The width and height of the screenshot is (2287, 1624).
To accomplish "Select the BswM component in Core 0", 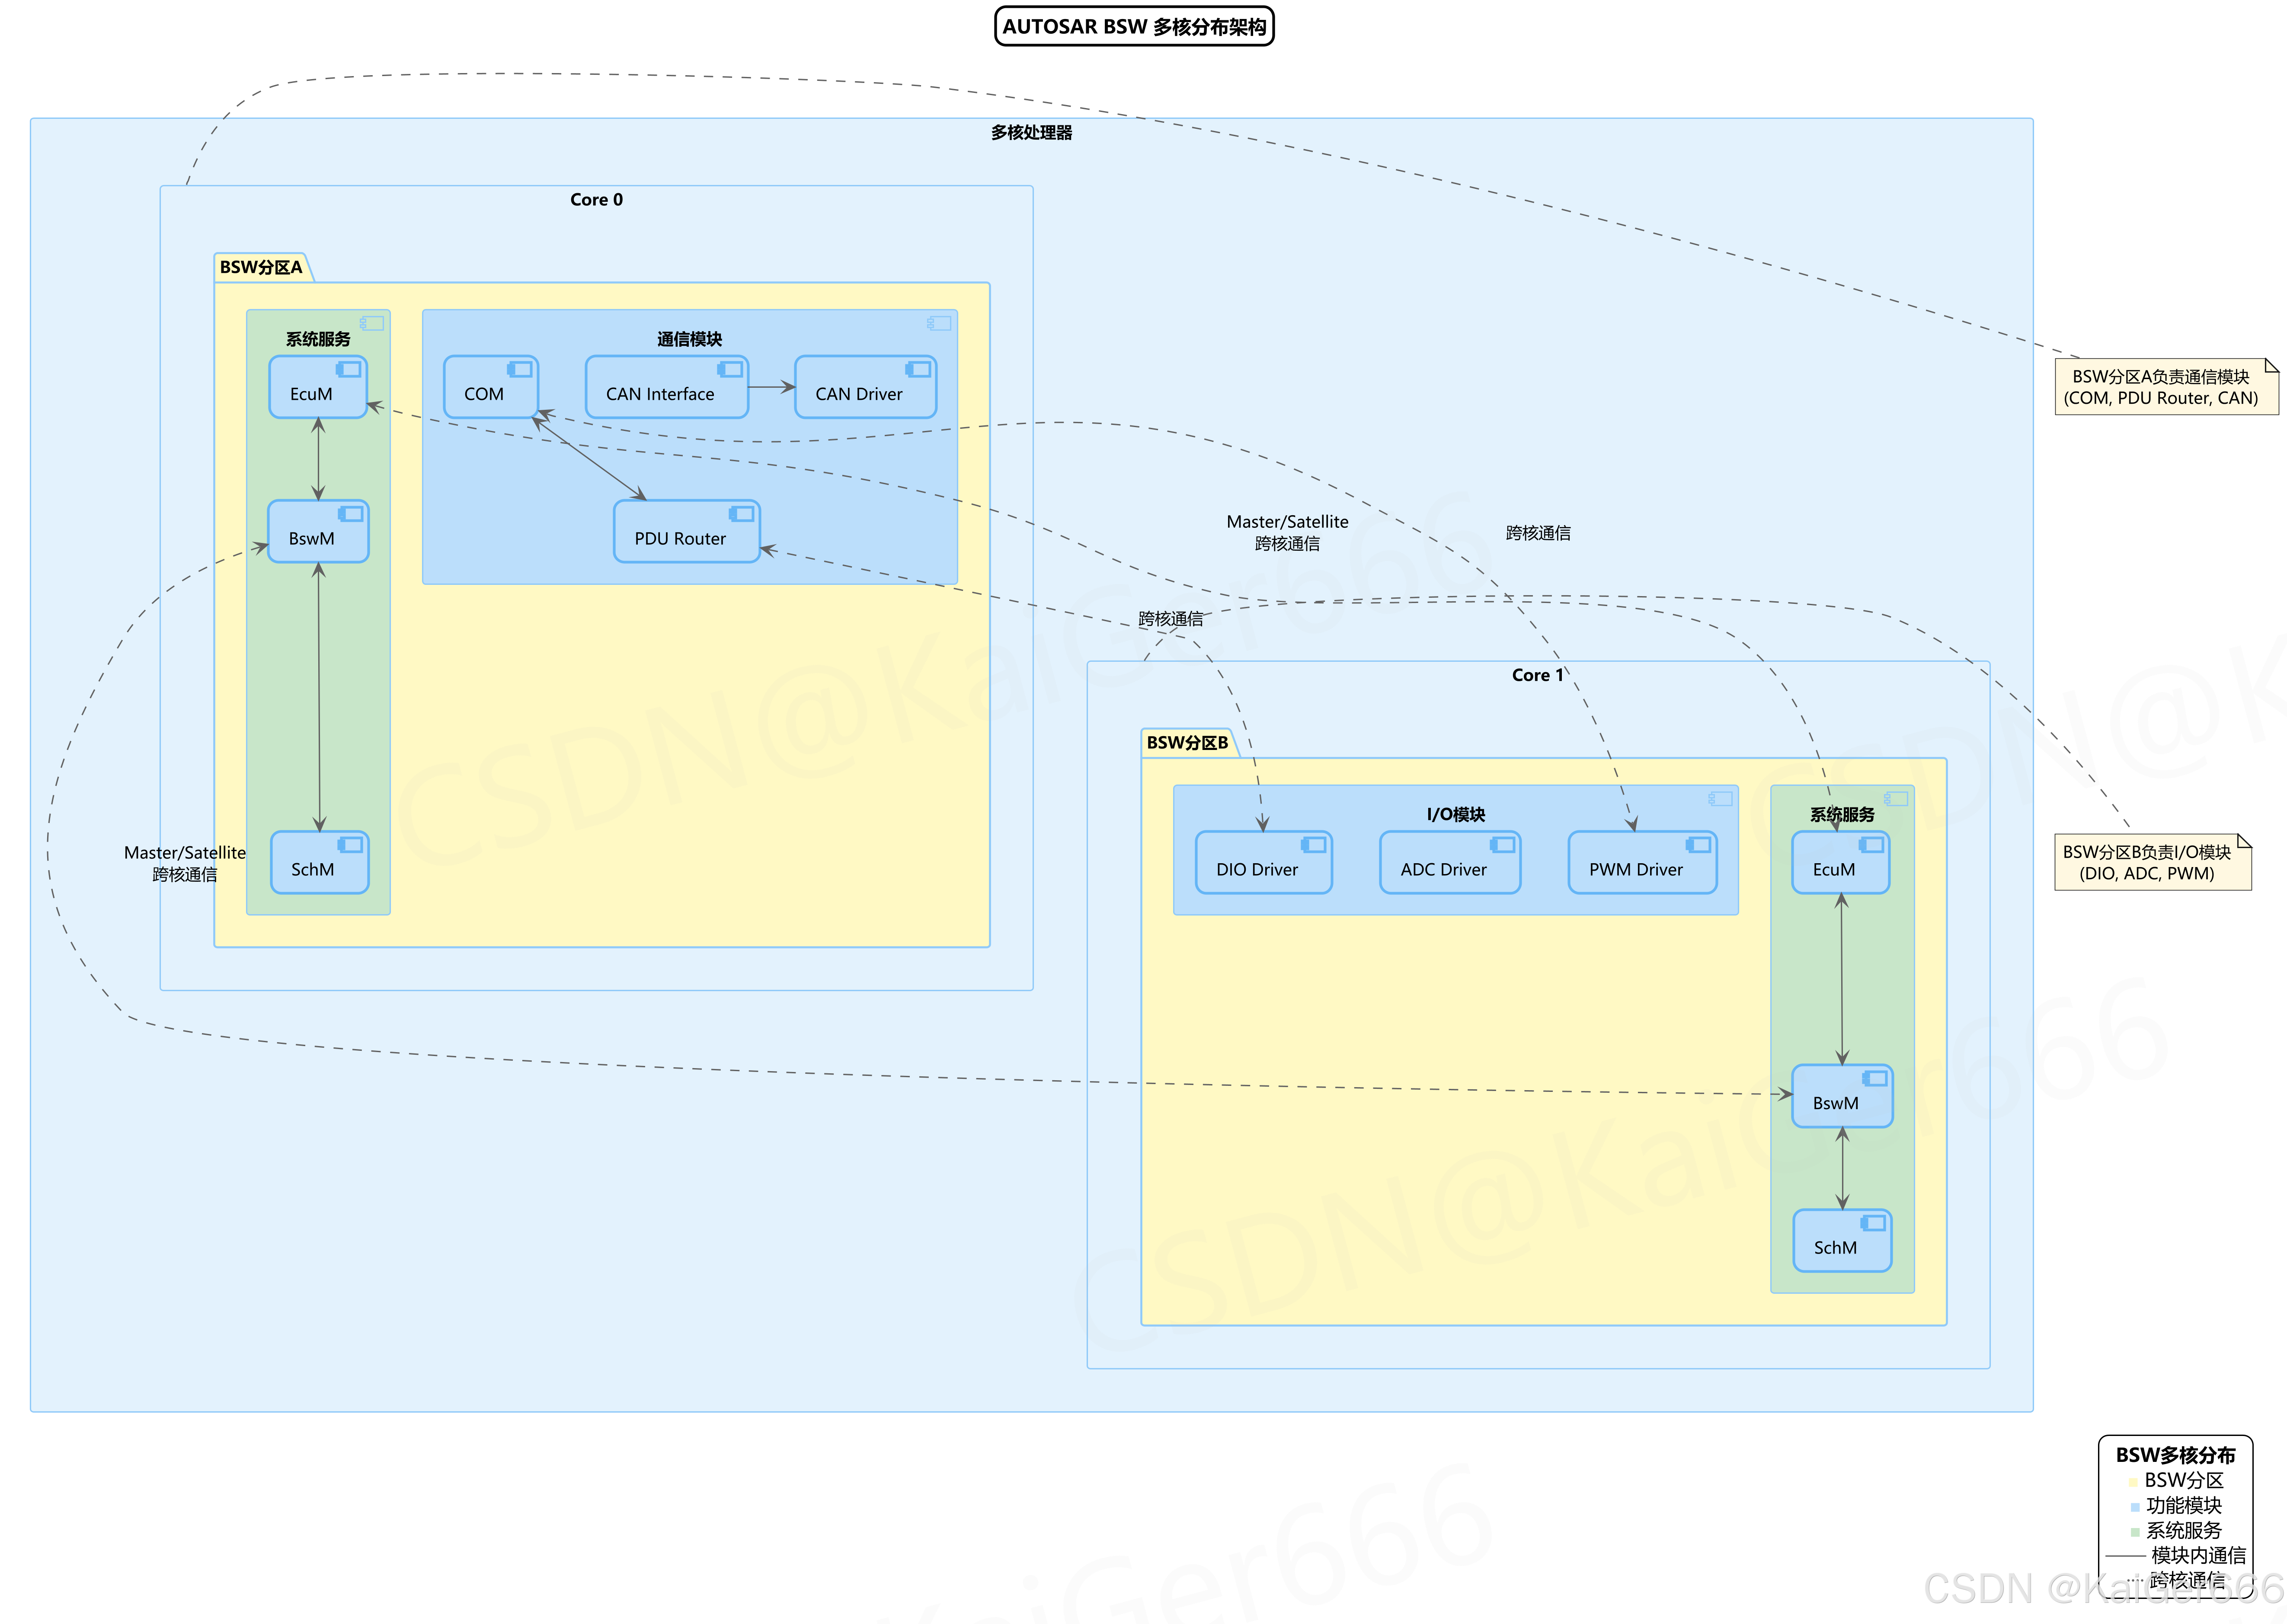I will click(x=318, y=531).
